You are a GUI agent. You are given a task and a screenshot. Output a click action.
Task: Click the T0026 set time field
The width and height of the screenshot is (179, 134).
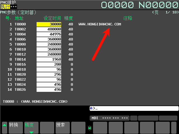(49, 90)
